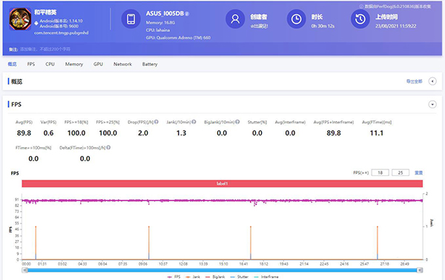The width and height of the screenshot is (445, 280).
Task: Click the duration clock icon
Action: point(296,19)
